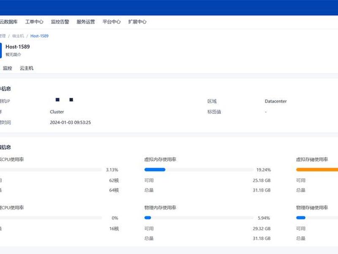Screen dimensions: 338x254
Task: Click the 虚拟内存使用率 heading
Action: (x=160, y=160)
